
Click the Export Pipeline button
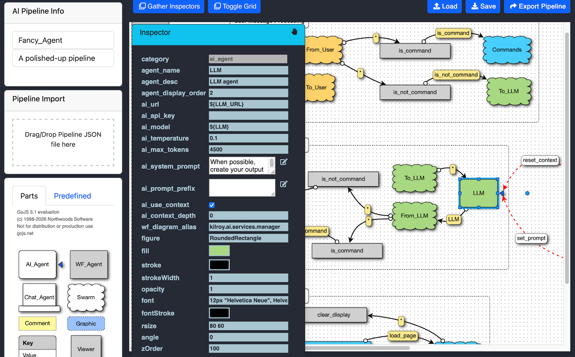[537, 6]
